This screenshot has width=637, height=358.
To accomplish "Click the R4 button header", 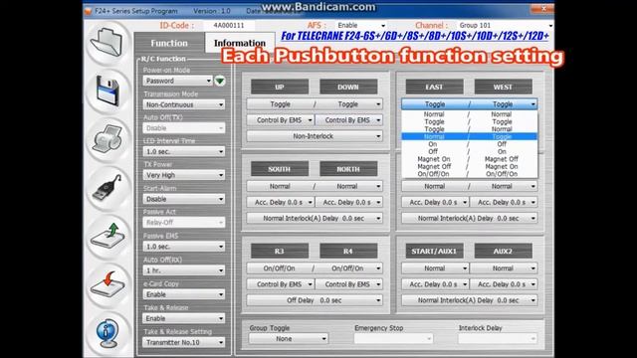I will click(348, 251).
